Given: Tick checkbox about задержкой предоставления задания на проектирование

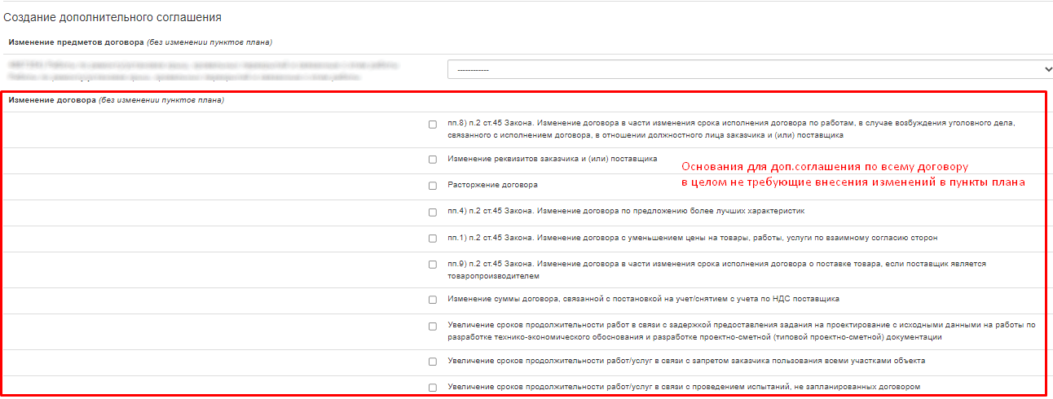Looking at the screenshot, I should tap(433, 326).
